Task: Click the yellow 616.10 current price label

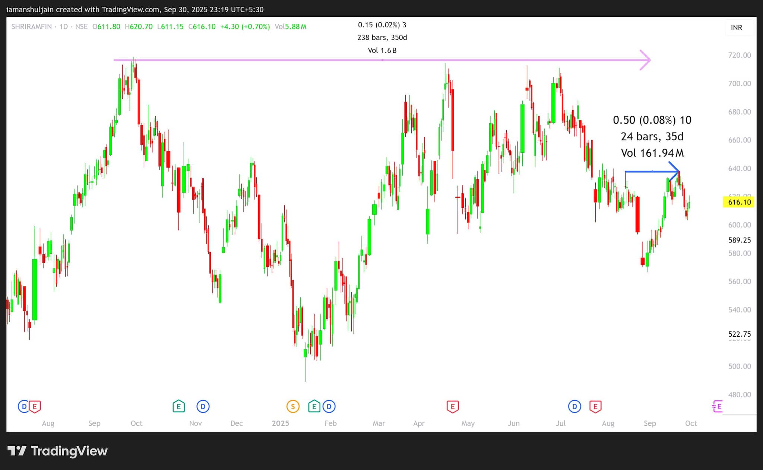Action: (739, 202)
